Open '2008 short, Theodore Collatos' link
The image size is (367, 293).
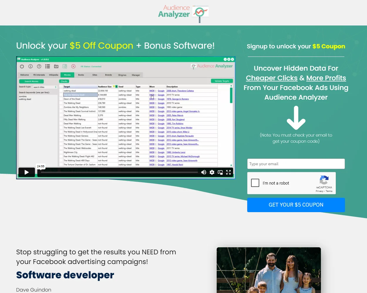click(180, 91)
